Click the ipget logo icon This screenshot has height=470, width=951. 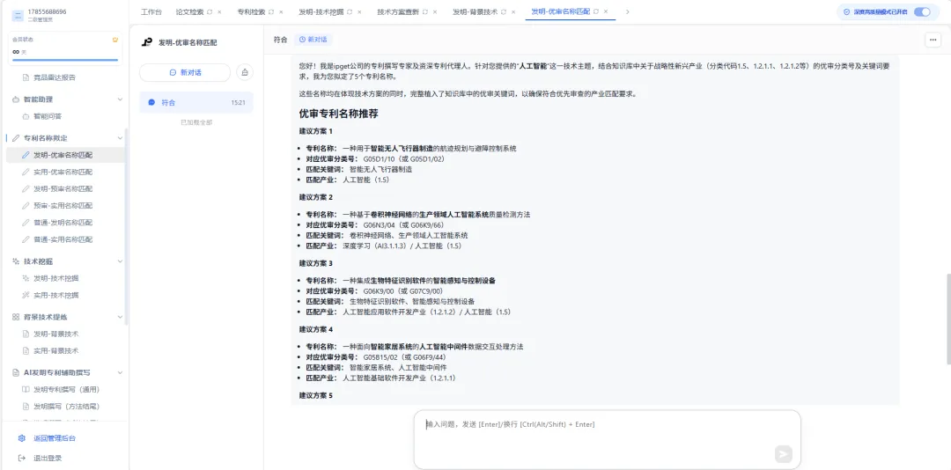pyautogui.click(x=147, y=42)
